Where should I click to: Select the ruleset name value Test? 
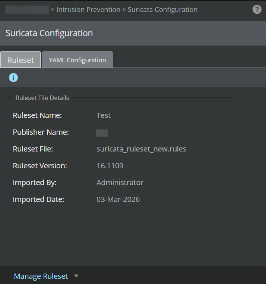point(104,115)
